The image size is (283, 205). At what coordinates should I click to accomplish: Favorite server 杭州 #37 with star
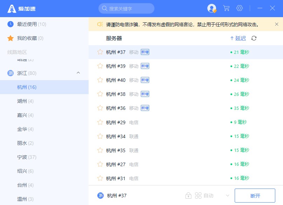tap(100, 52)
